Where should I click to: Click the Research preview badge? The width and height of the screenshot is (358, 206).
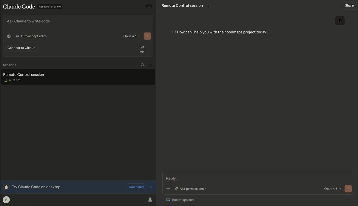[x=50, y=7]
